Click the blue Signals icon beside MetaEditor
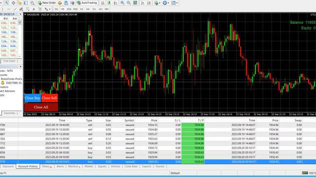Screen dimensions: 316x177 coord(66,3)
